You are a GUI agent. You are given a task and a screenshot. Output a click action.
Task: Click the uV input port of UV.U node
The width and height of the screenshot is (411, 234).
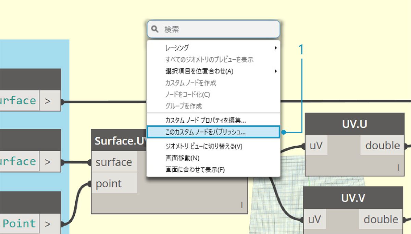[316, 146]
